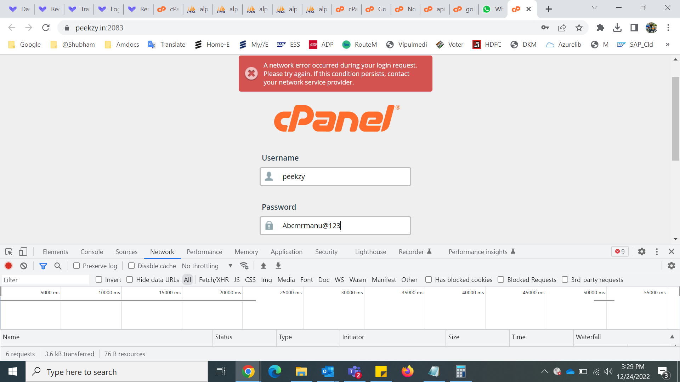Open the tab search dropdown arrow

(595, 8)
